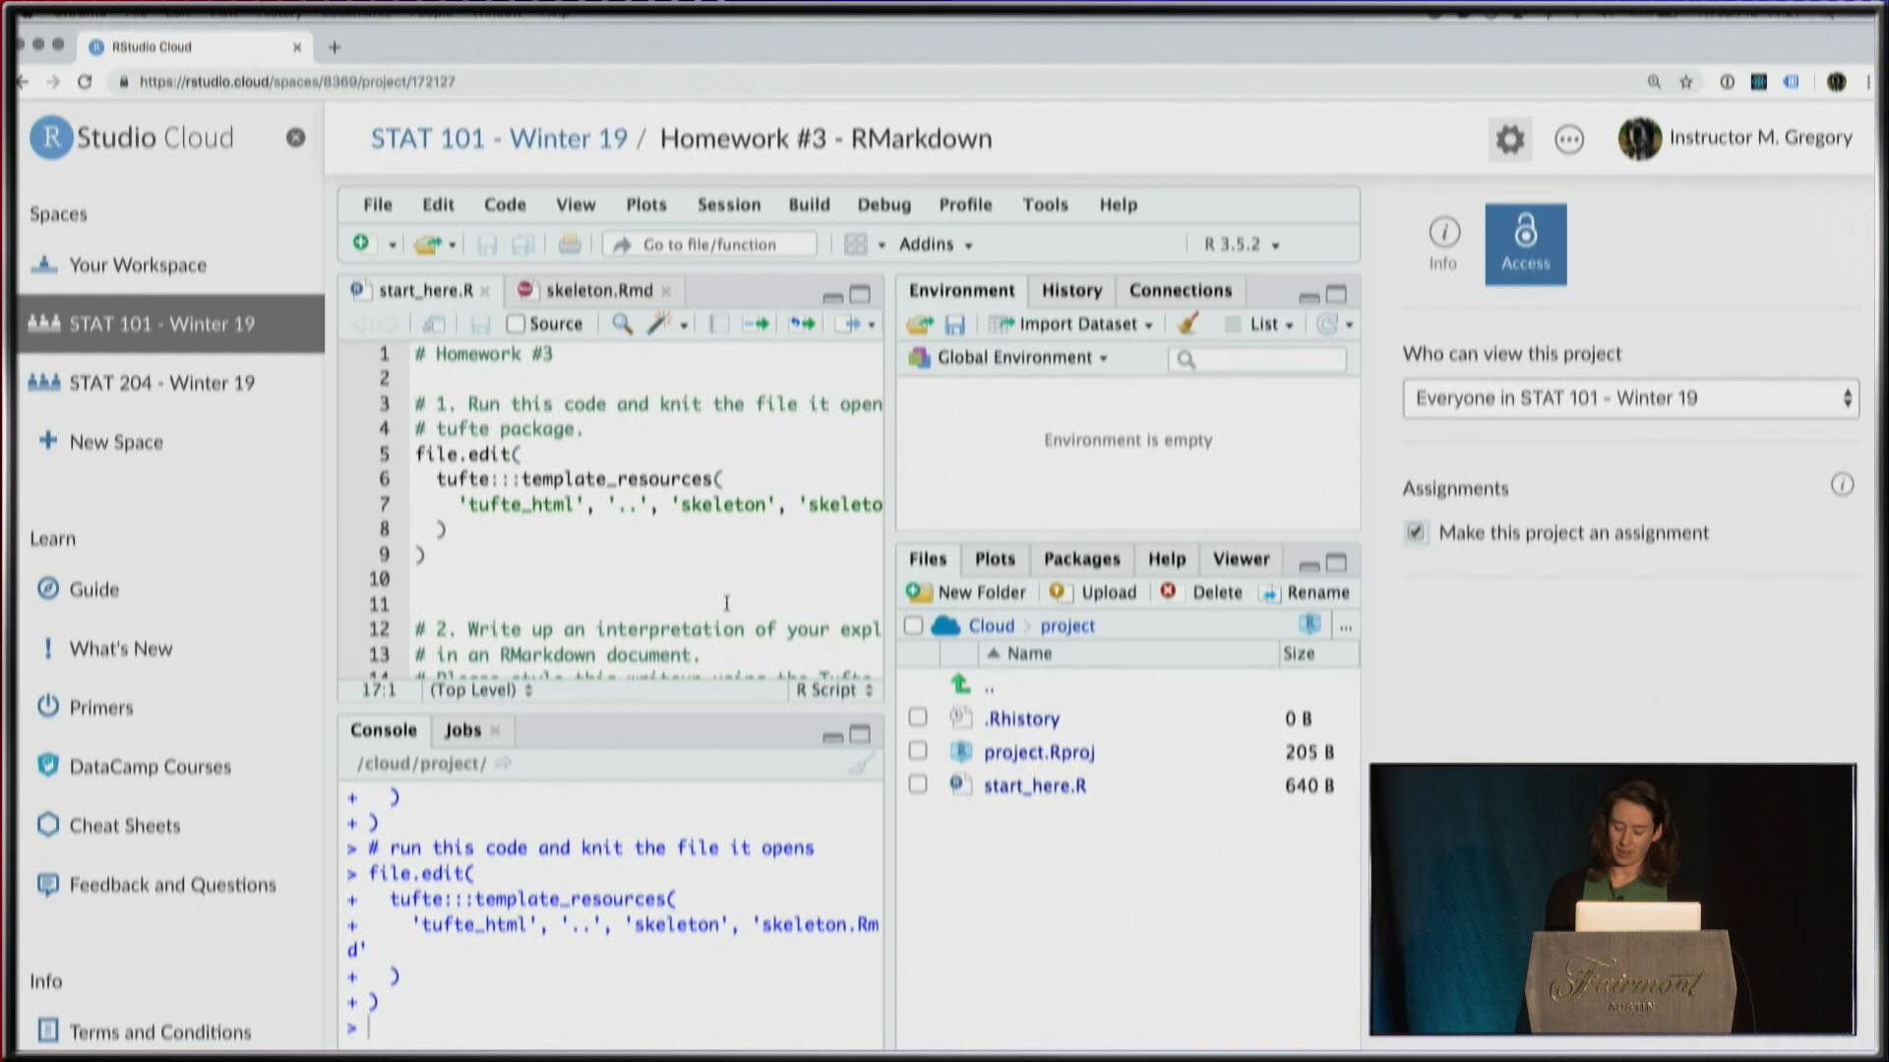Click the new file icon in RStudio toolbar

[x=361, y=243]
